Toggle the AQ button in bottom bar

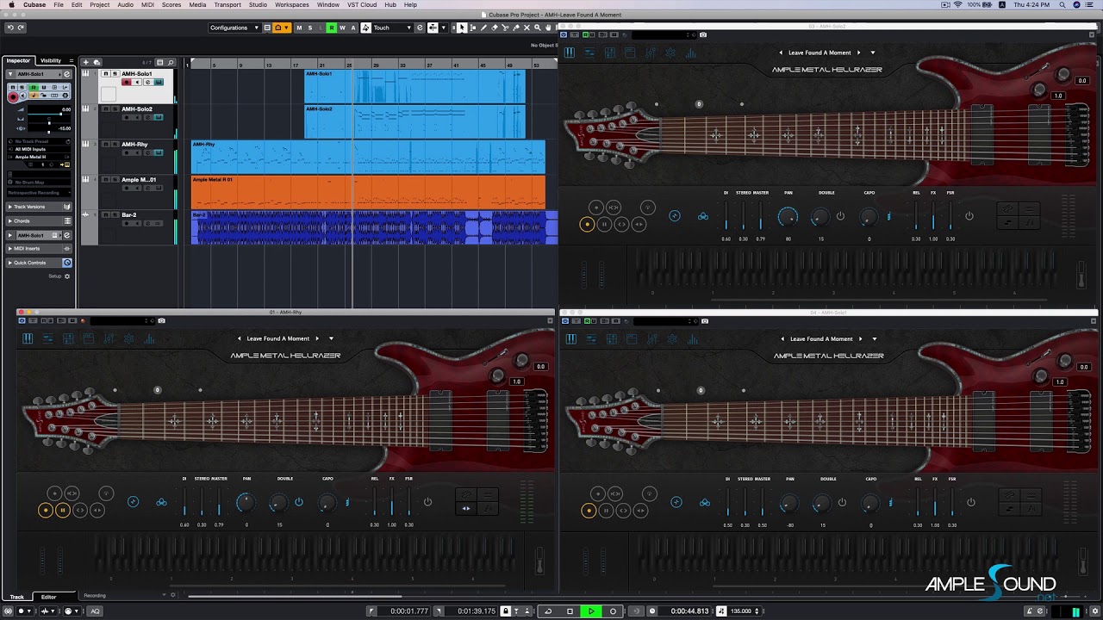coord(95,611)
